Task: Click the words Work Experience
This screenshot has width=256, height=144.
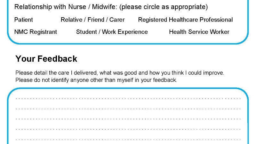Action: tap(125, 32)
